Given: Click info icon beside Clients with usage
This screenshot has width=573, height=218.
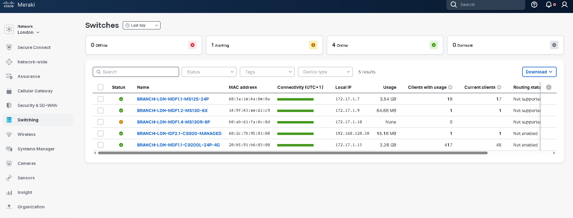Looking at the screenshot, I should tap(450, 87).
